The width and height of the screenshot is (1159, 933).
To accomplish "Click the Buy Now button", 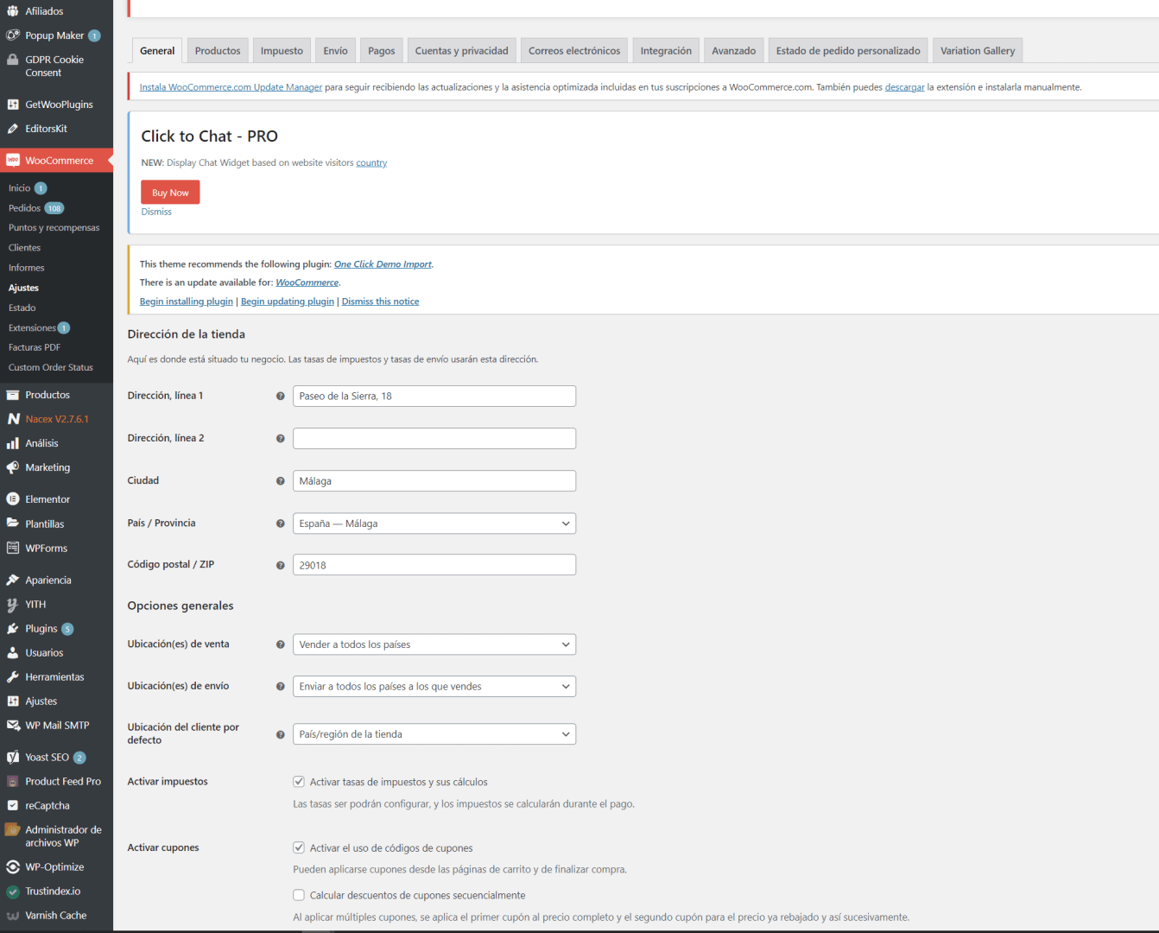I will pos(170,193).
